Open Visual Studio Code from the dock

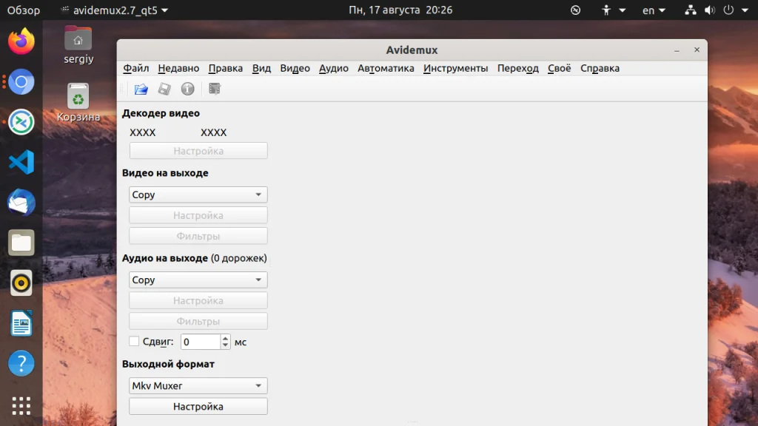(21, 162)
